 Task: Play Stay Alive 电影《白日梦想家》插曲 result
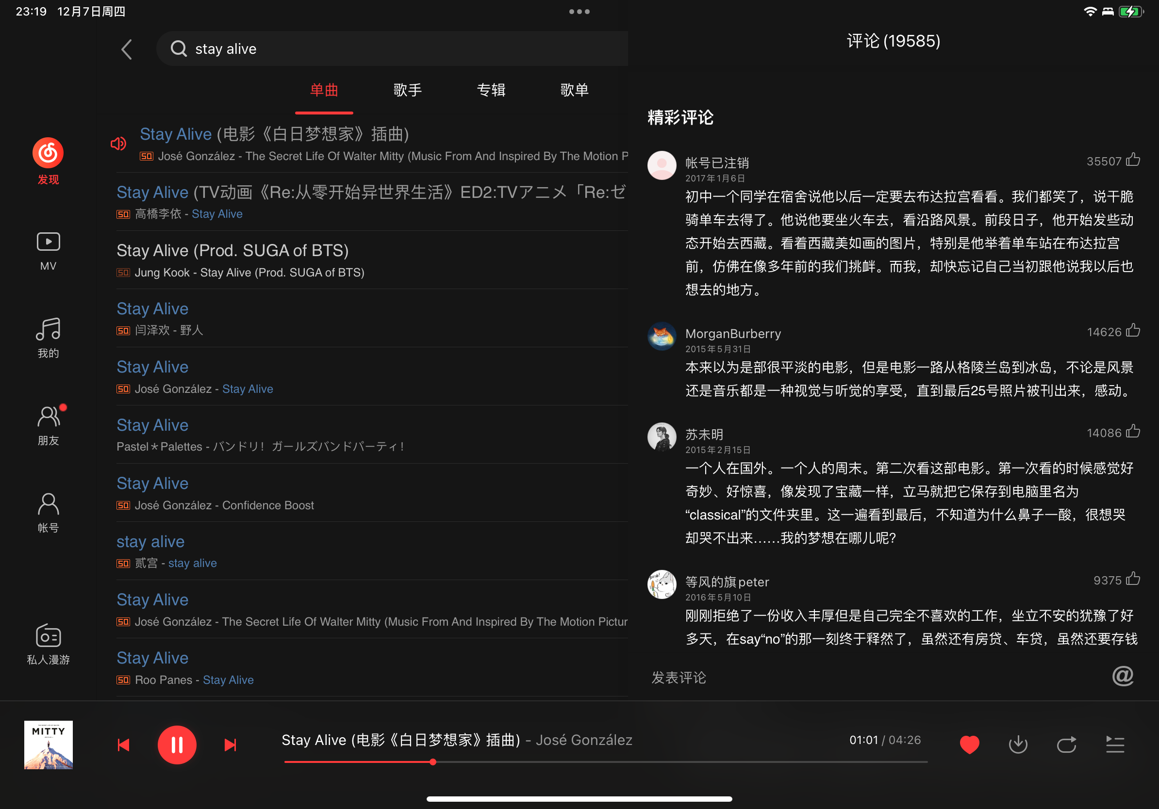(x=372, y=144)
